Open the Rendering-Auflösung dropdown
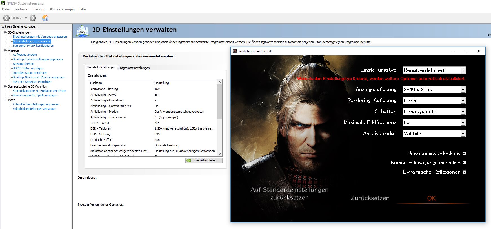Viewport: 491px width, 229px height. 434,101
